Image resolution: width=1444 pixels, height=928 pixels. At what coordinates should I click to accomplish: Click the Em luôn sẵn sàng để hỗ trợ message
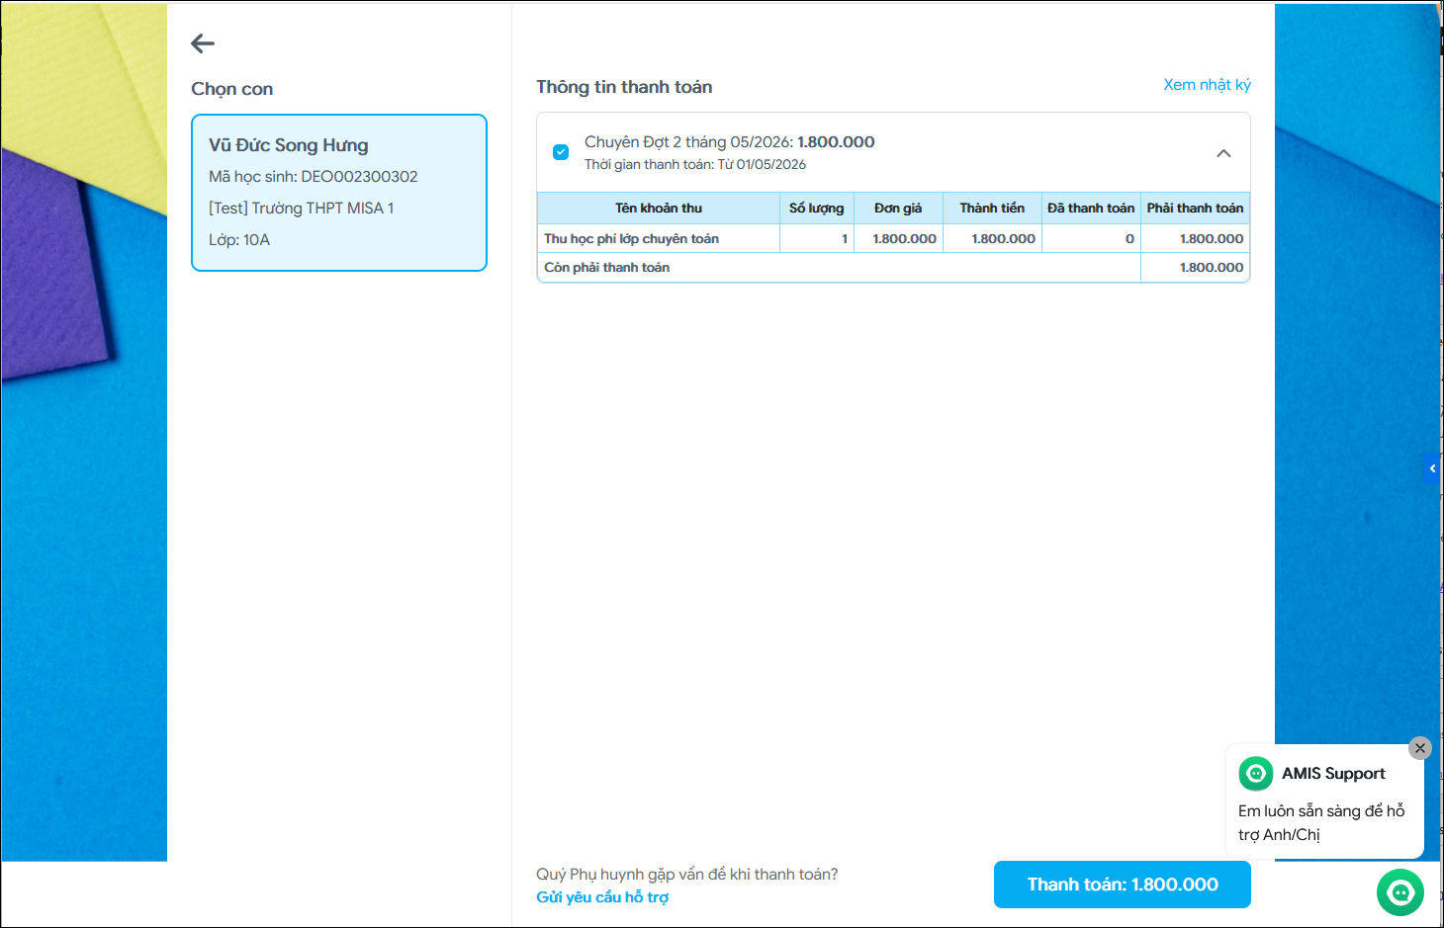point(1321,822)
